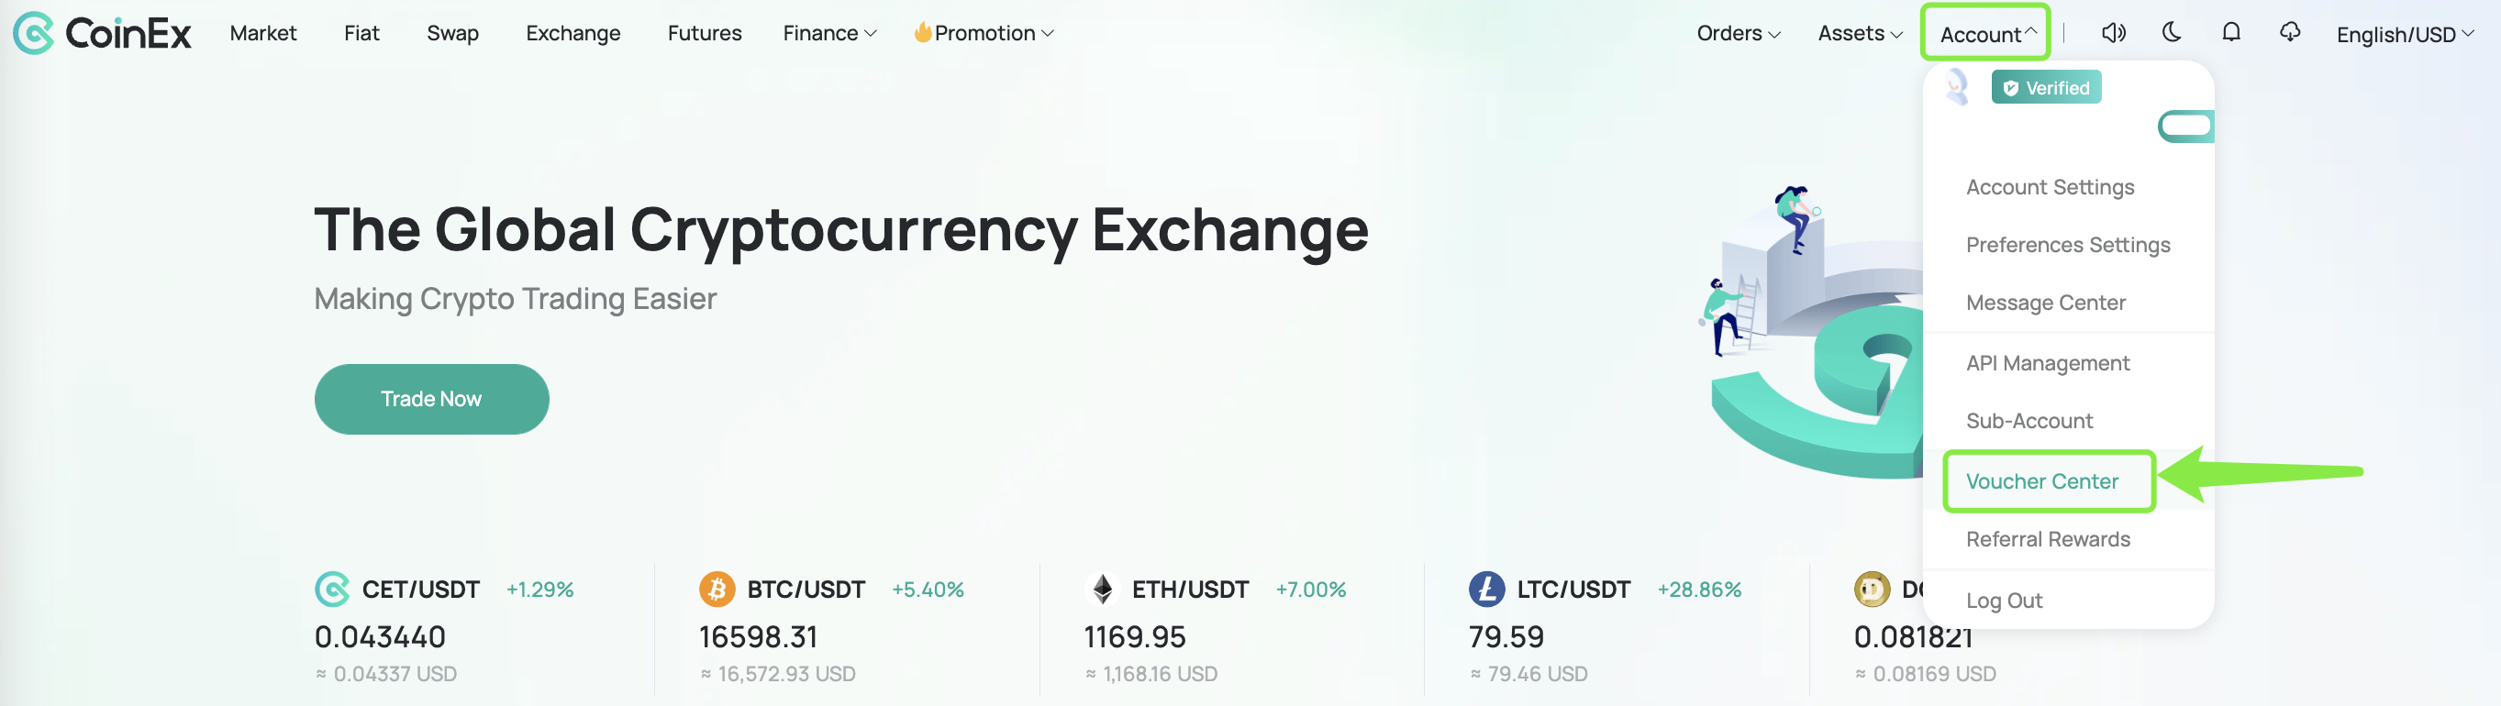Open the CET/USDT coin icon
2501x706 pixels.
pos(332,589)
